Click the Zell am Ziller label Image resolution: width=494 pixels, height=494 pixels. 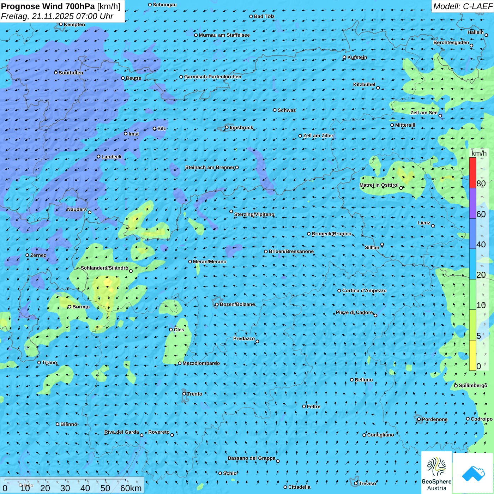[318, 135]
